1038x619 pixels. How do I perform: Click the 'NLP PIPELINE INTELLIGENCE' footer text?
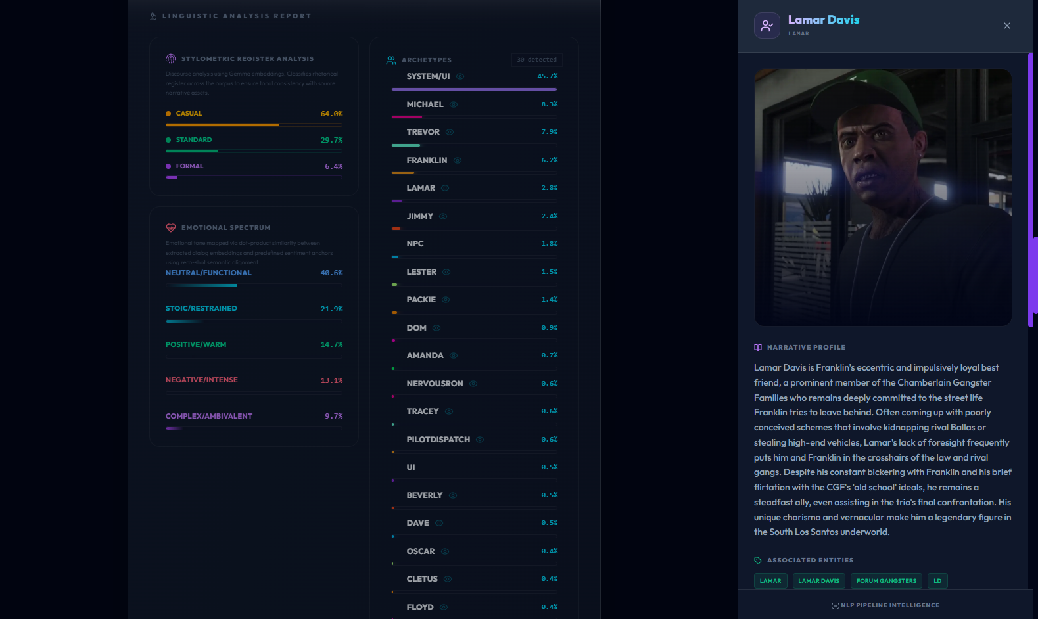click(x=890, y=605)
